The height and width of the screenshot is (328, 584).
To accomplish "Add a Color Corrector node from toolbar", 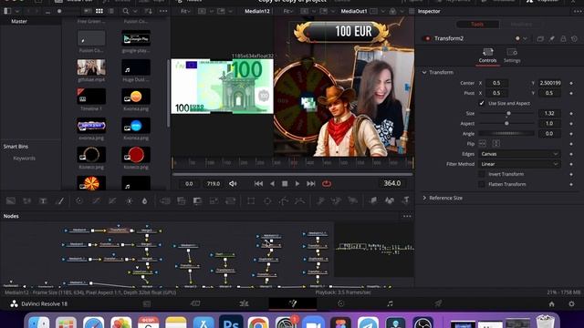I will click(x=79, y=200).
